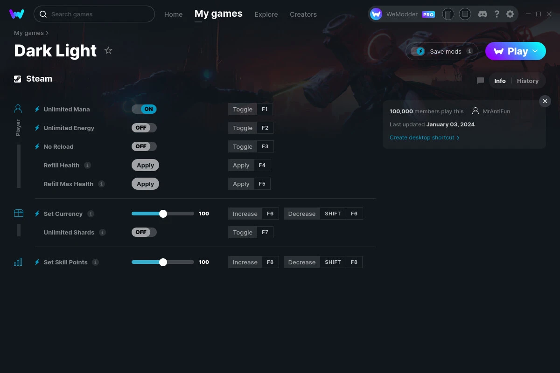Image resolution: width=560 pixels, height=373 pixels.
Task: Click Increase F8 hotkey for Skill Points
Action: [253, 262]
